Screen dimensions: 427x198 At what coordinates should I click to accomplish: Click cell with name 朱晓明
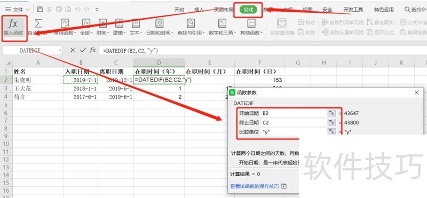(x=38, y=80)
